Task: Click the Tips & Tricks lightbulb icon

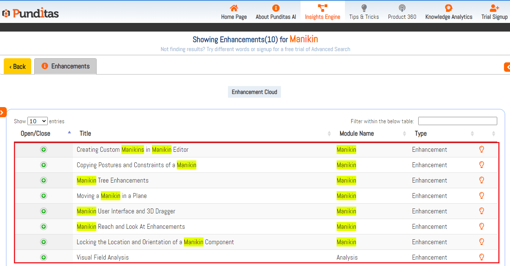Action: tap(364, 8)
